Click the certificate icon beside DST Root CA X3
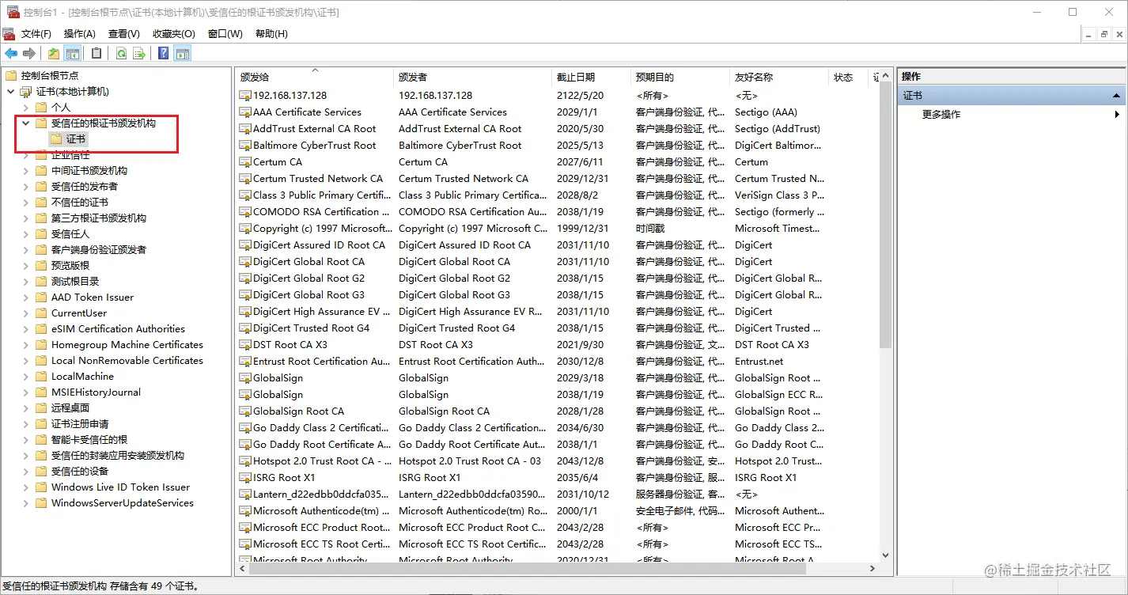The image size is (1128, 595). (245, 345)
